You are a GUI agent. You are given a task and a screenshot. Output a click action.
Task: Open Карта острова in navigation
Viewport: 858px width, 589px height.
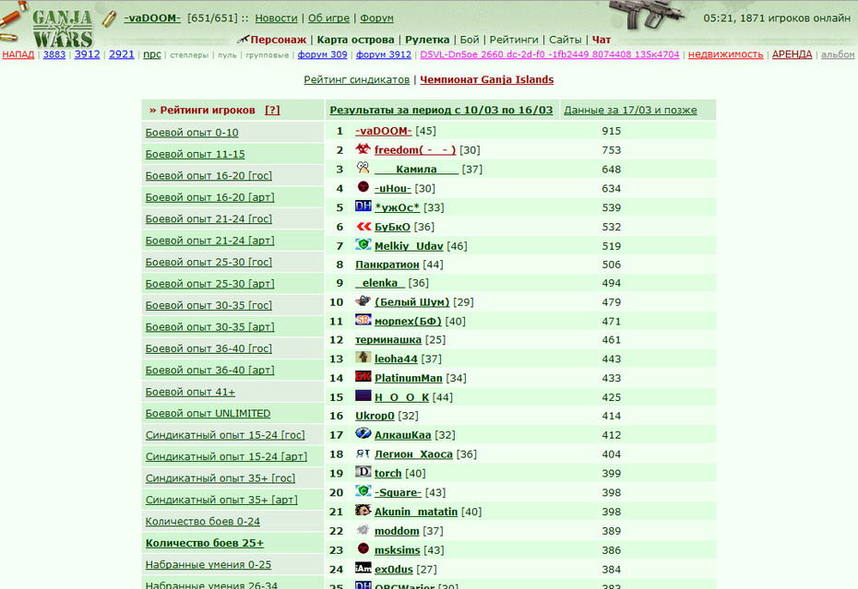[x=355, y=40]
